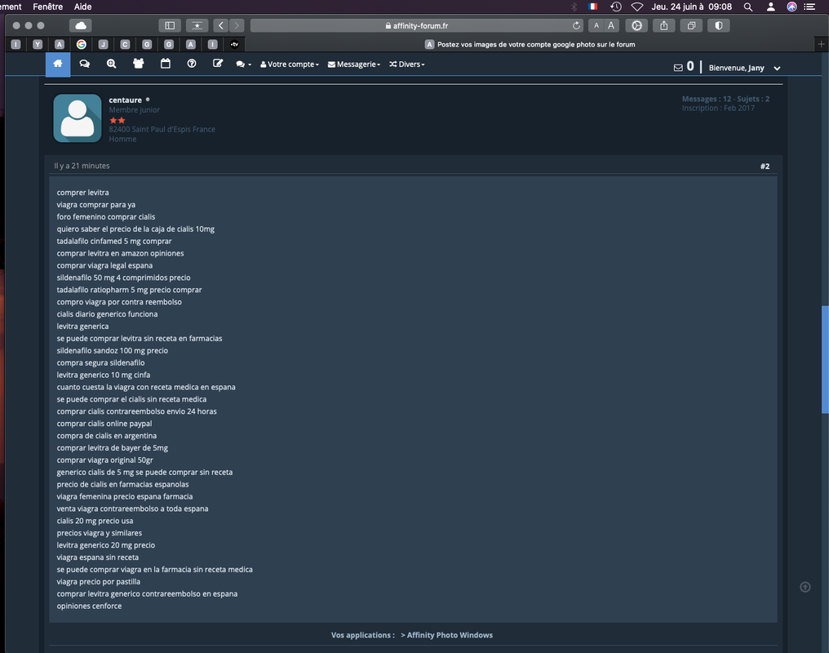Switch to the pinned Y tab
829x653 pixels.
tap(38, 44)
